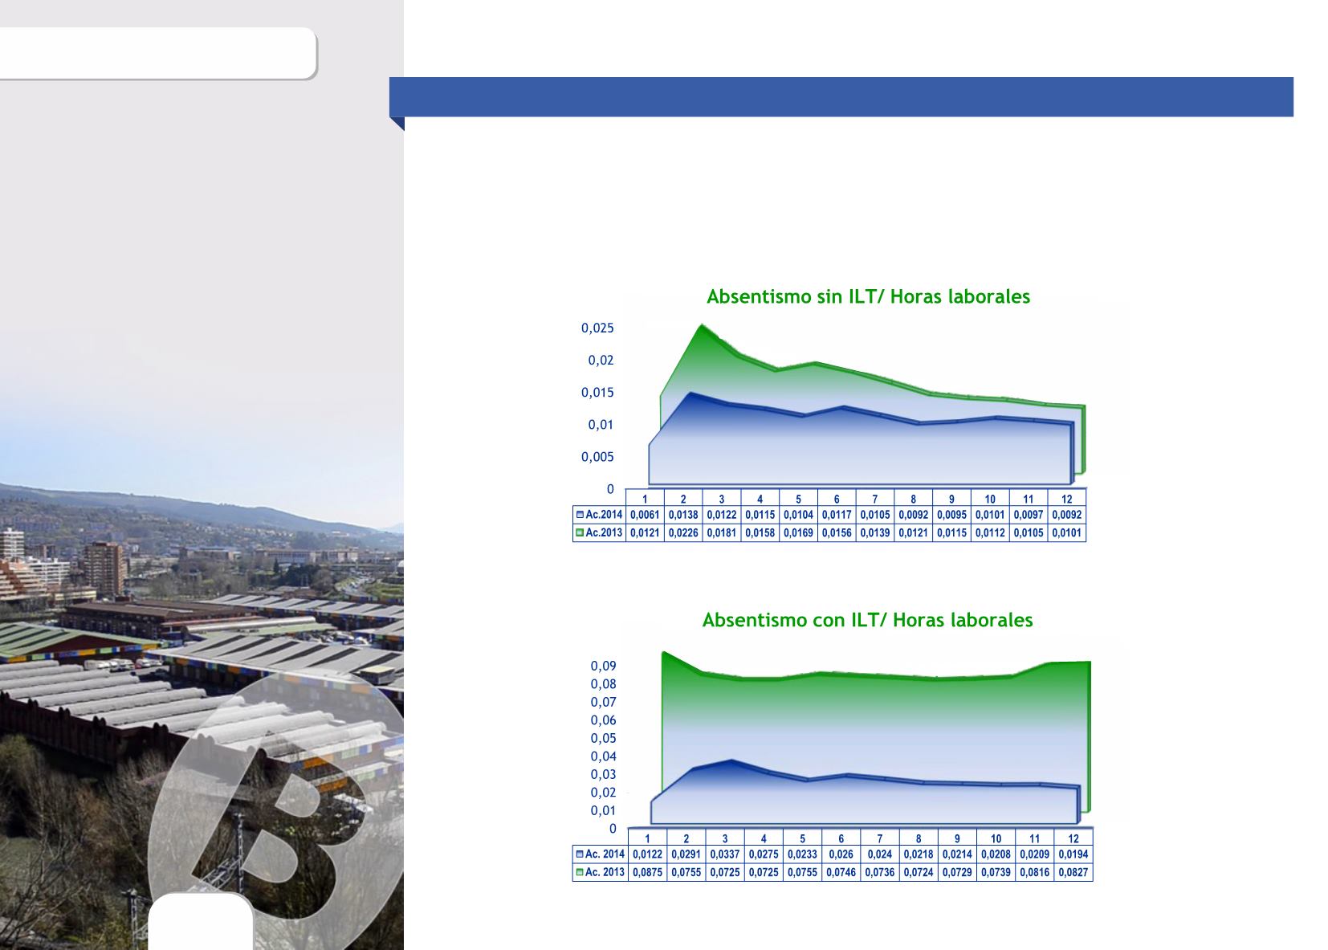Select the cell with value 0,0337
Screen dimensions: 1328x950
tap(725, 854)
